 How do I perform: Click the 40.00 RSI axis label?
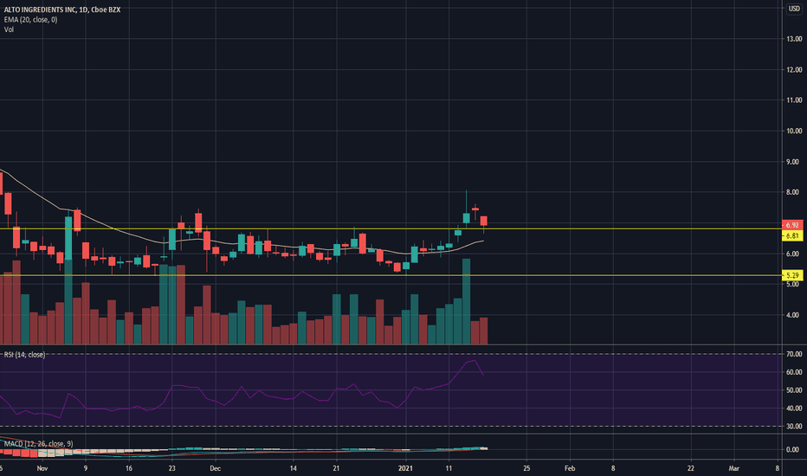(x=794, y=408)
